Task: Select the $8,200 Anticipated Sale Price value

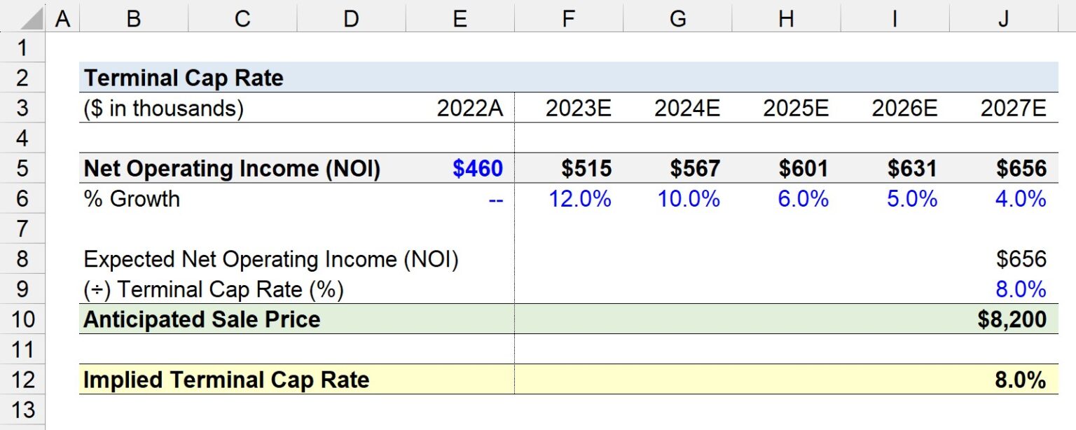Action: tap(1020, 319)
